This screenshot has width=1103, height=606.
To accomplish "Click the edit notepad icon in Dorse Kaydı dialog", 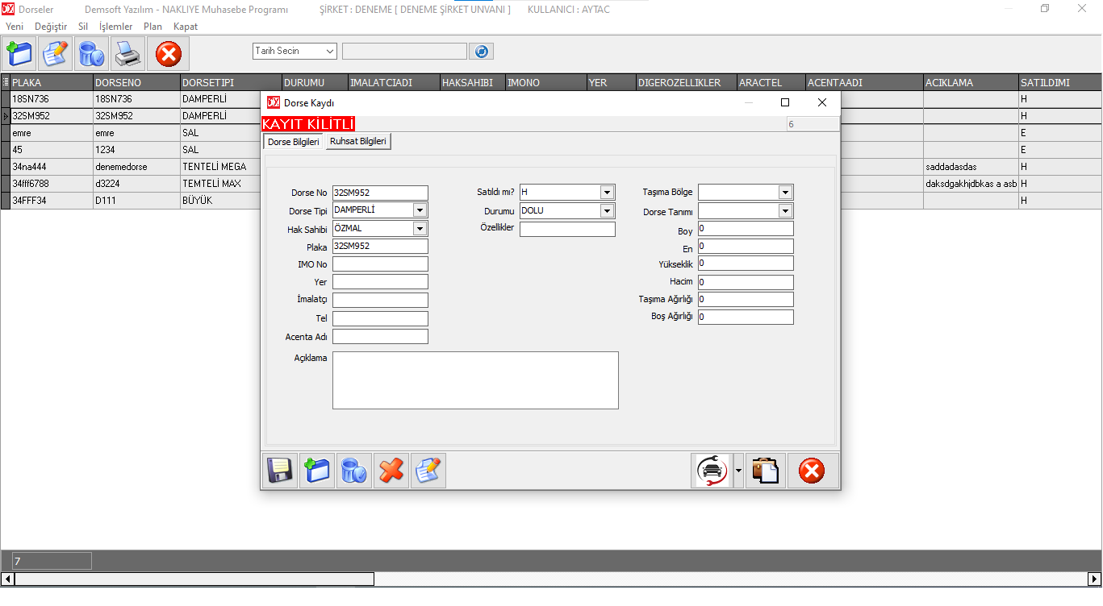I will (x=428, y=471).
